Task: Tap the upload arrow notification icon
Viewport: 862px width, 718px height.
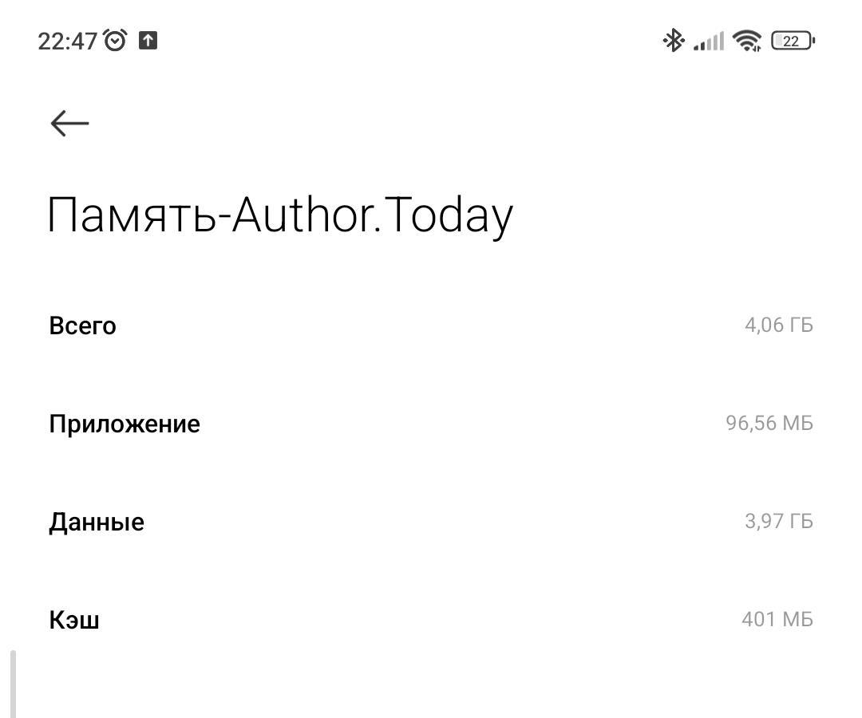Action: 148,41
